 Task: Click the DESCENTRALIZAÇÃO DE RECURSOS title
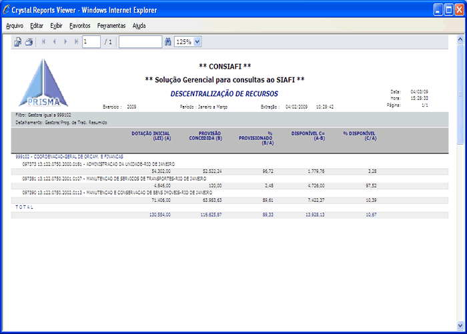(x=224, y=94)
